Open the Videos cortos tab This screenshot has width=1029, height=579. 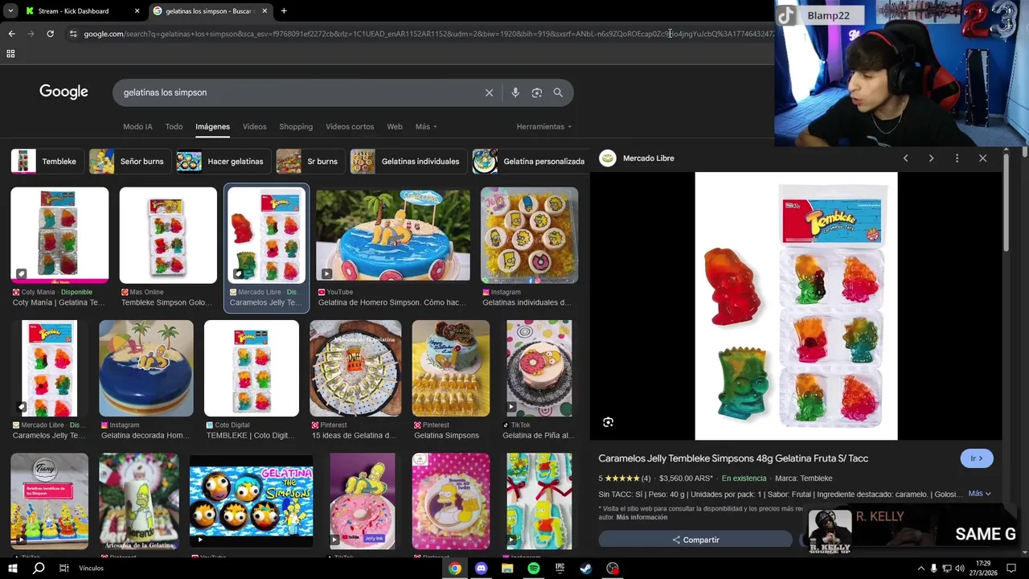pyautogui.click(x=350, y=126)
